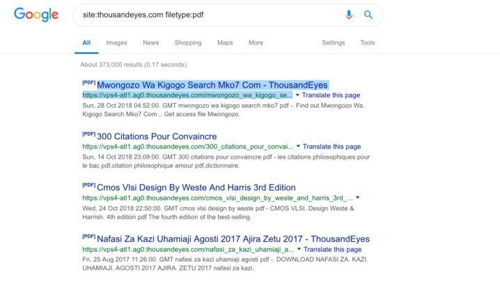Open the Maps tab
The height and width of the screenshot is (281, 500).
[x=224, y=42]
